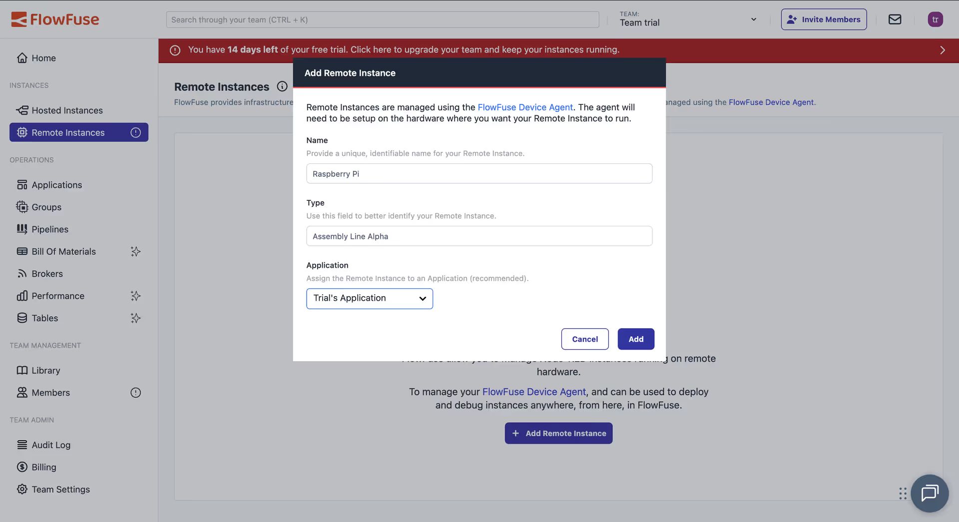Select the Applications sidebar icon
The width and height of the screenshot is (959, 522).
coord(22,184)
